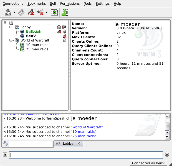This screenshot has height=166, width=172.
Task: Click the "10 man raids" link in chat log
Action: pos(84,131)
